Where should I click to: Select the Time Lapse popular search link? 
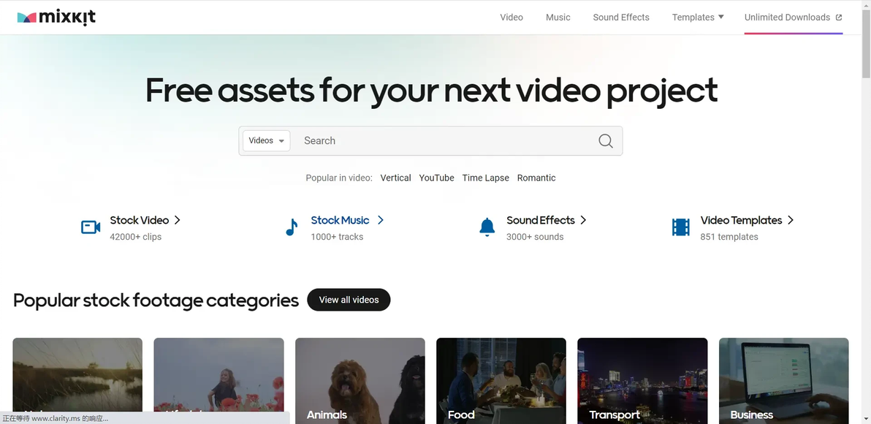pos(485,178)
